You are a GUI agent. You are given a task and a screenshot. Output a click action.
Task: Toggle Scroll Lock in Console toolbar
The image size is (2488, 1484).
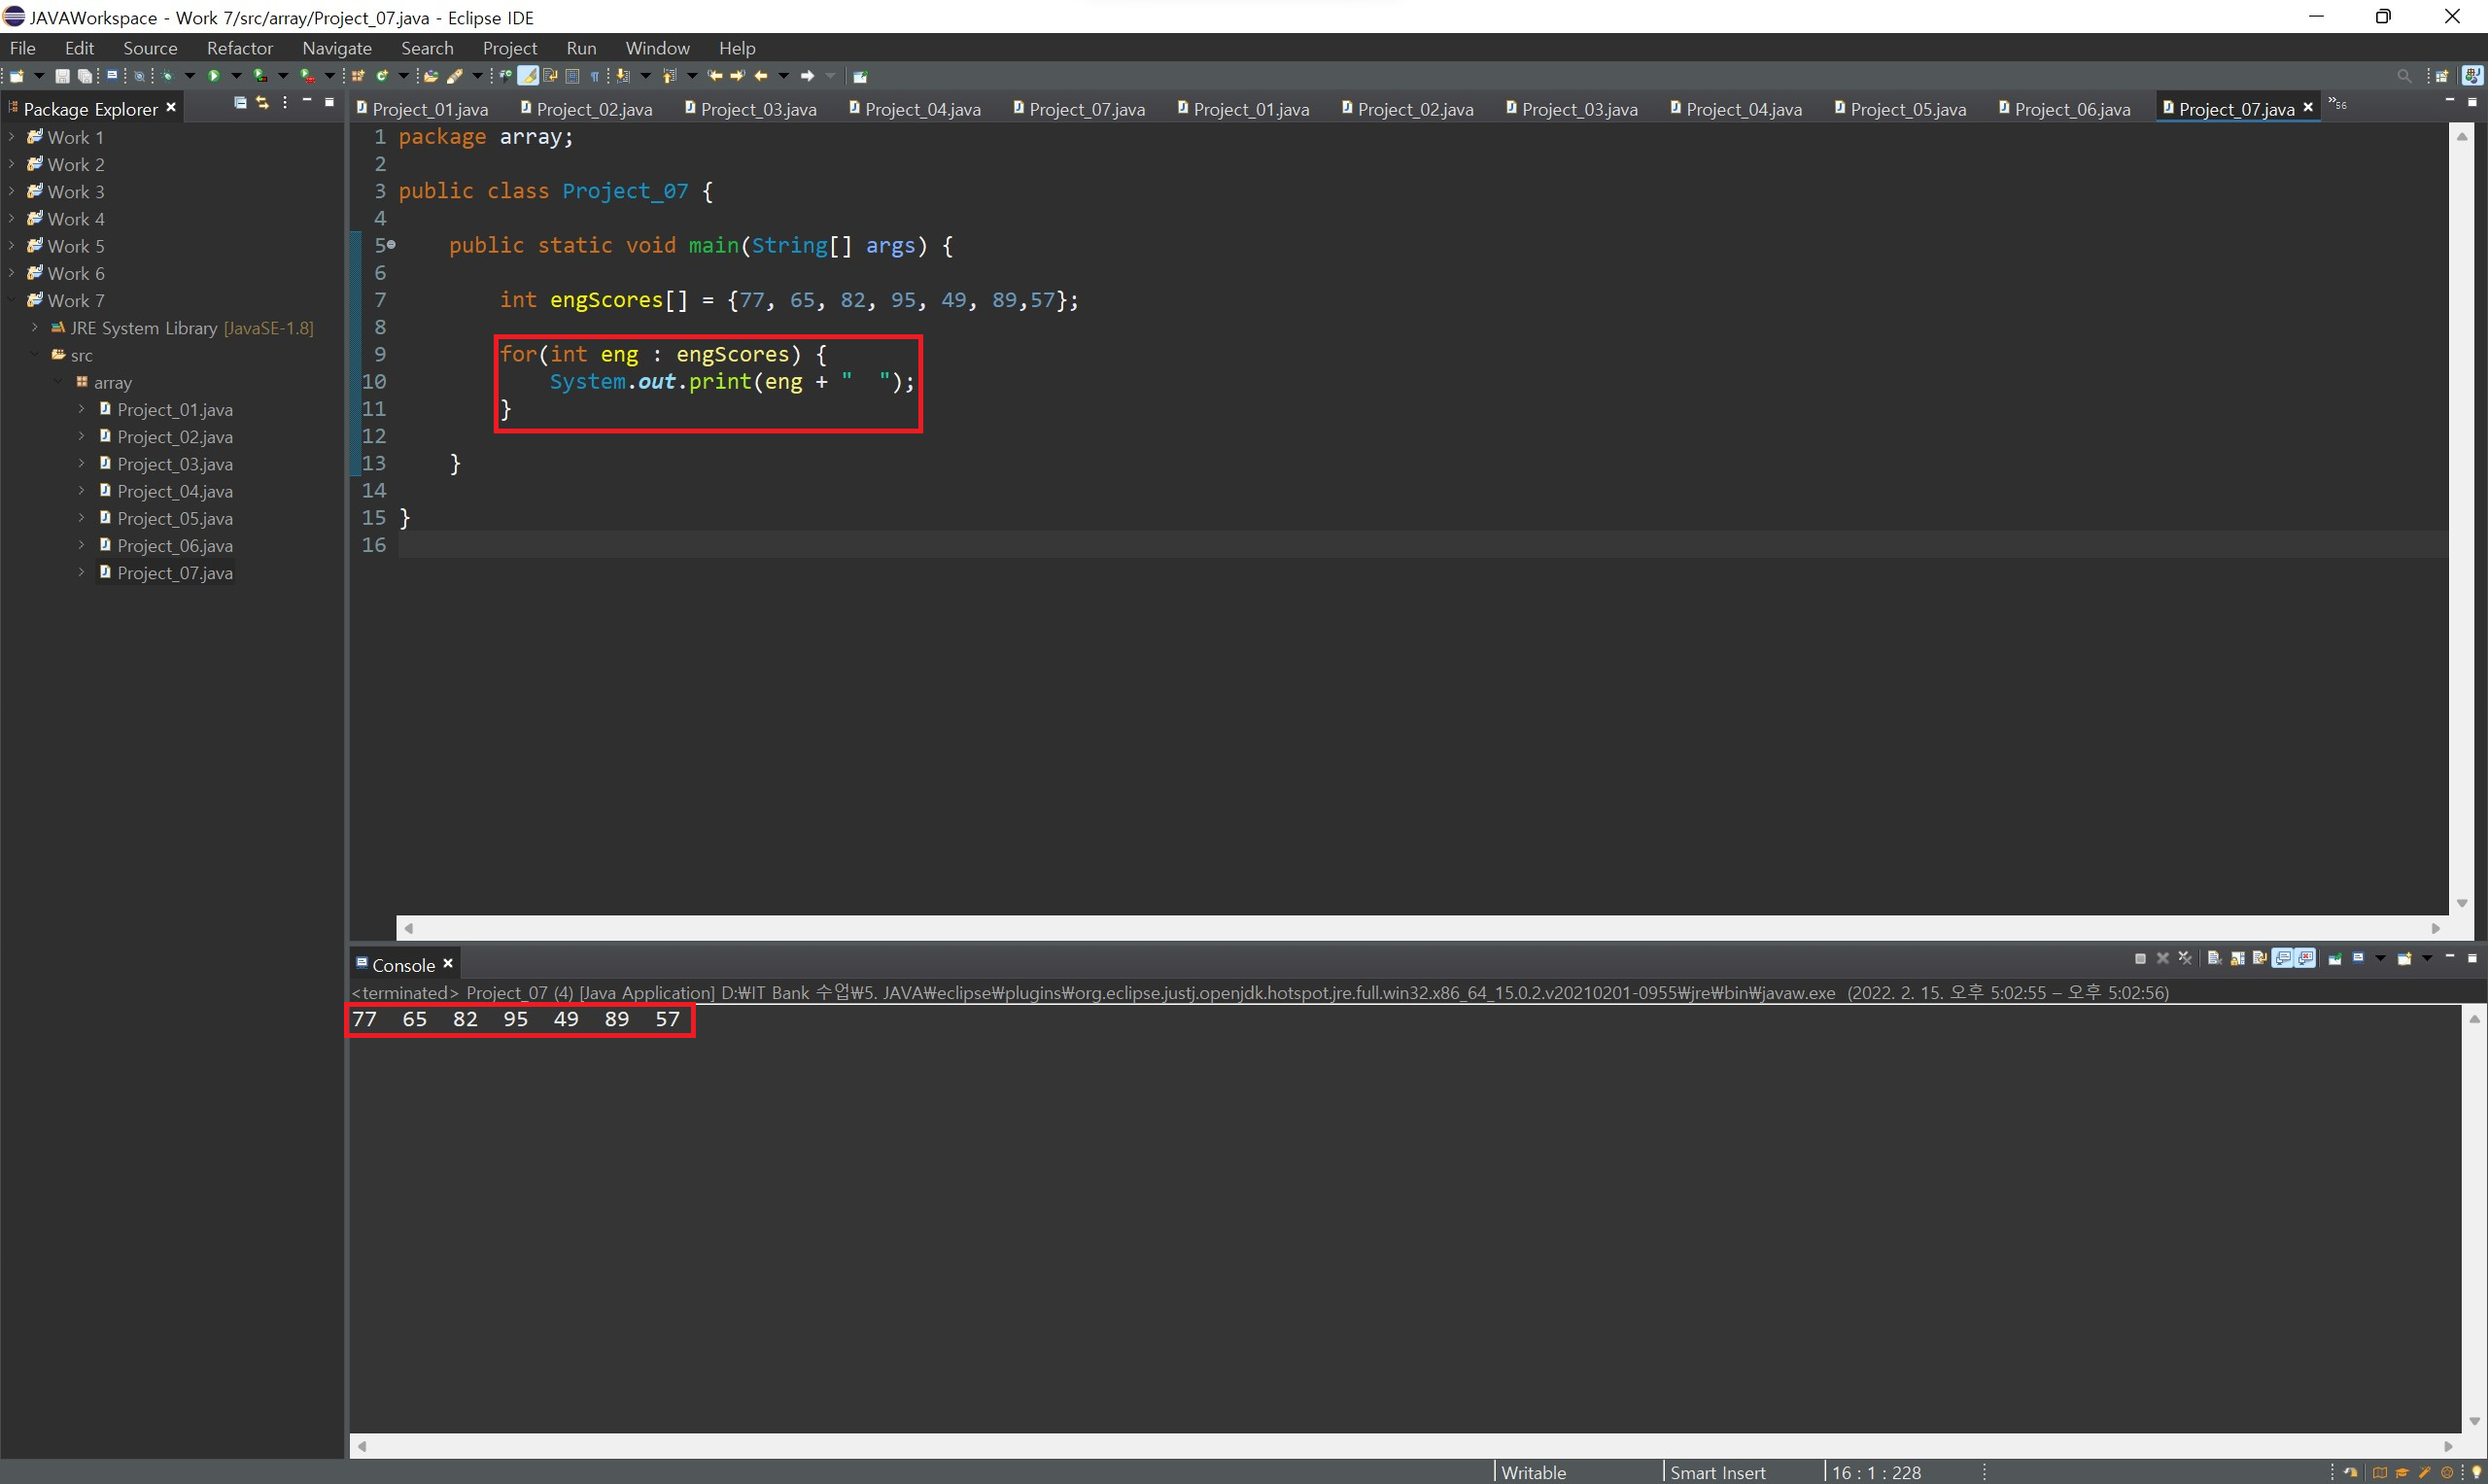[x=2238, y=958]
